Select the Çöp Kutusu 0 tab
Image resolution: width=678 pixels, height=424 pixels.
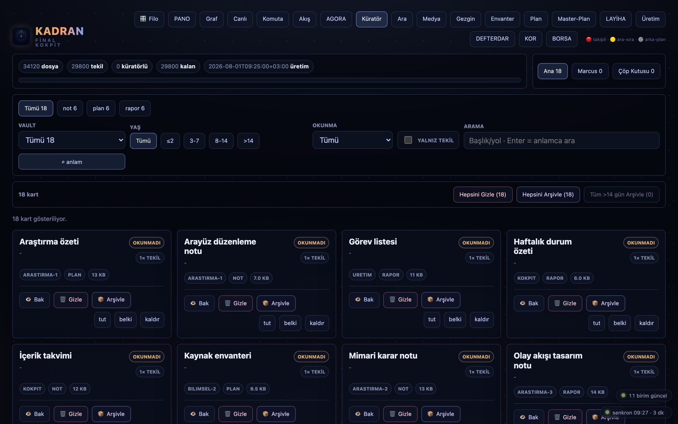click(x=636, y=71)
